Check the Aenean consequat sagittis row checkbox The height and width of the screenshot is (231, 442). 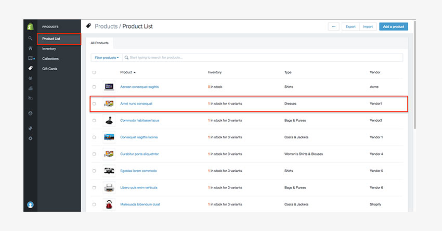click(94, 87)
